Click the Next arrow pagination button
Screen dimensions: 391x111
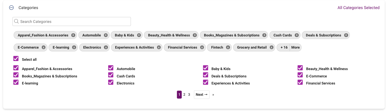pyautogui.click(x=202, y=95)
